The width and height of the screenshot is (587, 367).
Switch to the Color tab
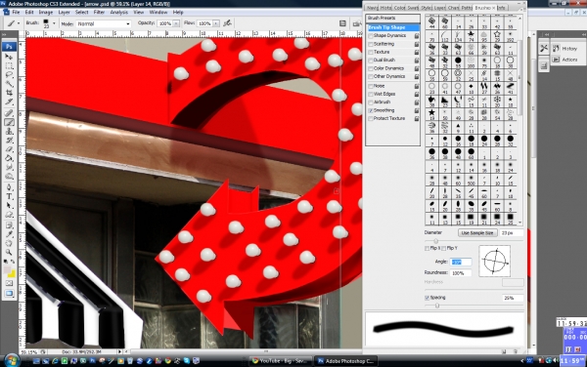click(399, 8)
